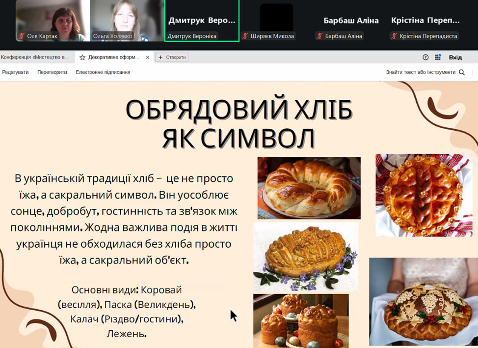Click the Easter paska bread photo
Screen dimensions: 478x348
pos(300,320)
